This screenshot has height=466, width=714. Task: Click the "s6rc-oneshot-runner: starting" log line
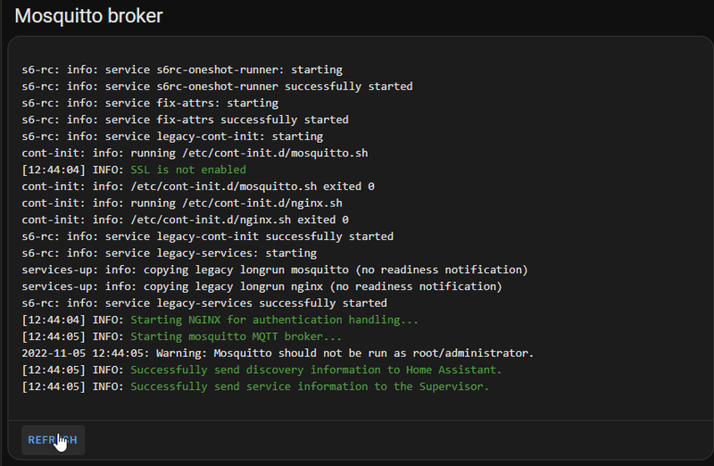pyautogui.click(x=182, y=70)
